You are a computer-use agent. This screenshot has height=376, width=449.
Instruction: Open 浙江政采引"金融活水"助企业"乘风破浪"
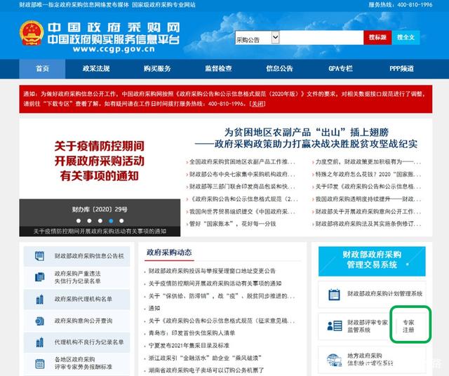coord(205,358)
